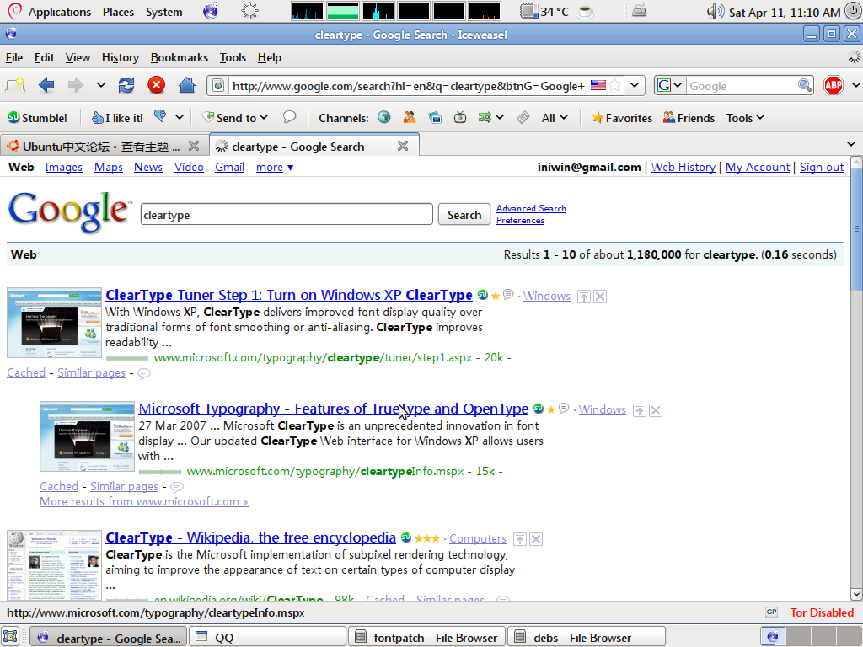Click the US flag icon in address bar
The height and width of the screenshot is (647, 863).
[598, 85]
